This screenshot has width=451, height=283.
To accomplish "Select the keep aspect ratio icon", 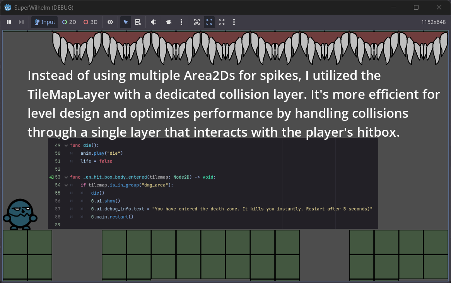I will point(209,22).
